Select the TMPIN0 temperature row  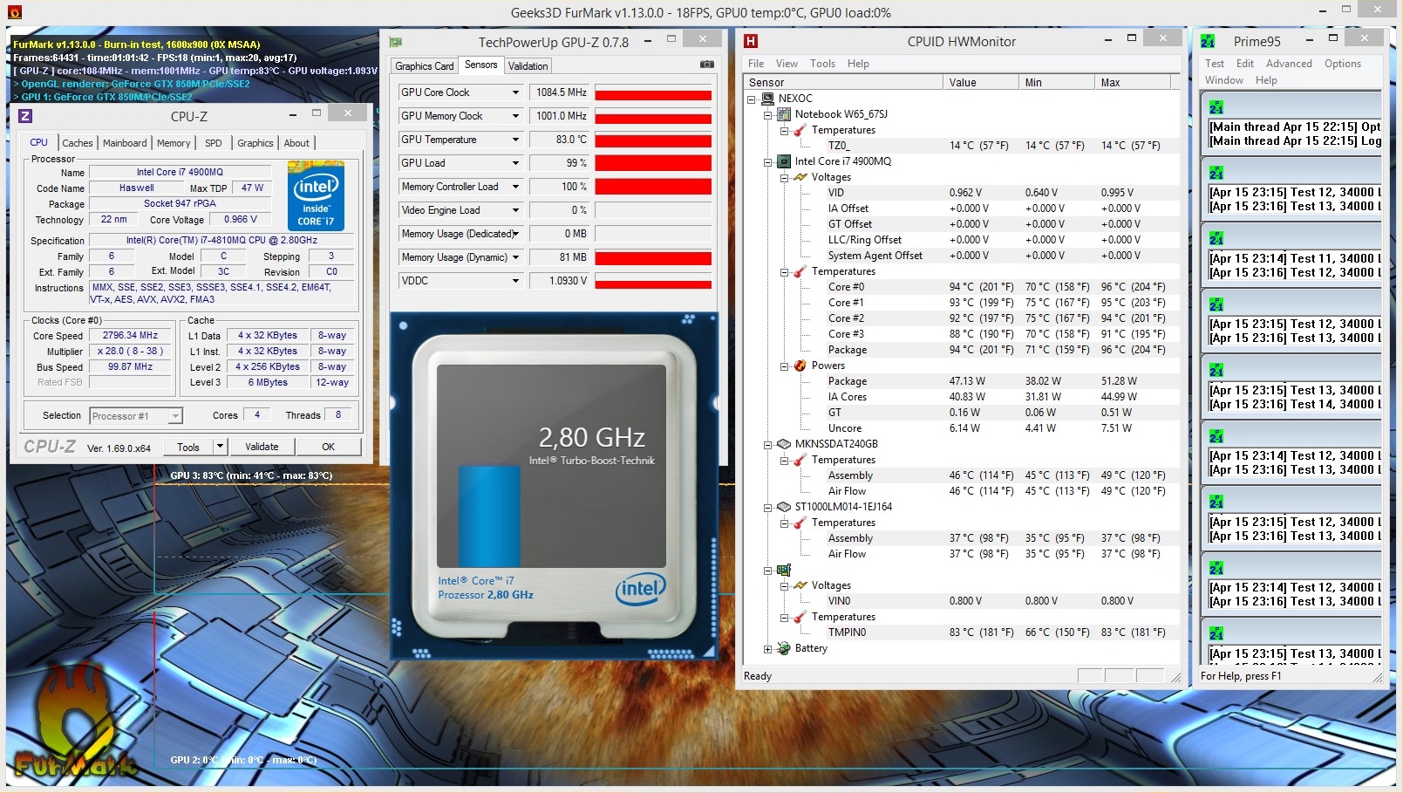959,632
